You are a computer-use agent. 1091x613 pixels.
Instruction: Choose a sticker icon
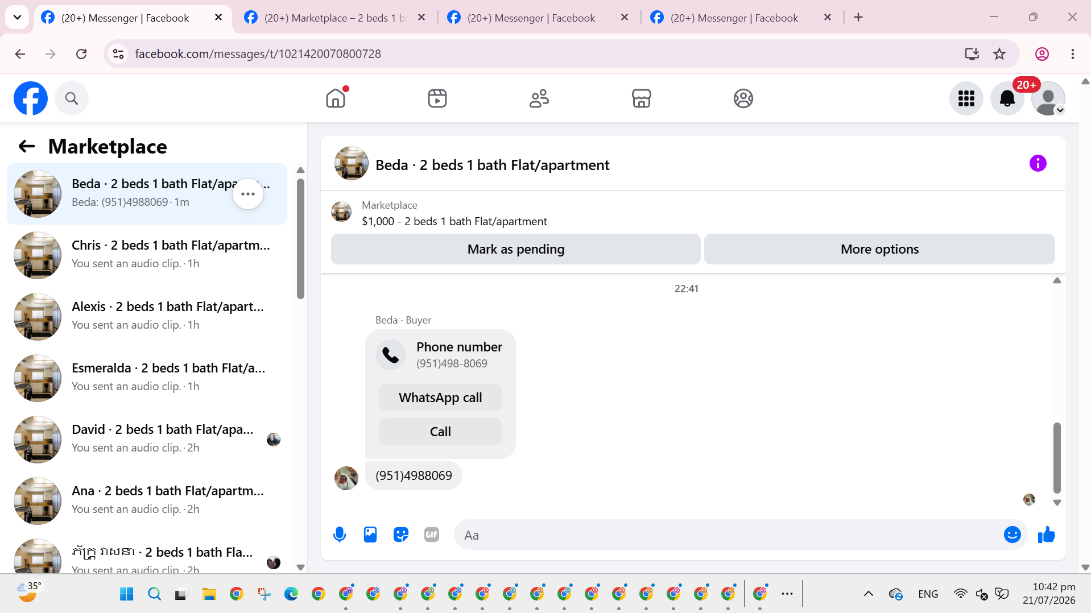click(401, 535)
